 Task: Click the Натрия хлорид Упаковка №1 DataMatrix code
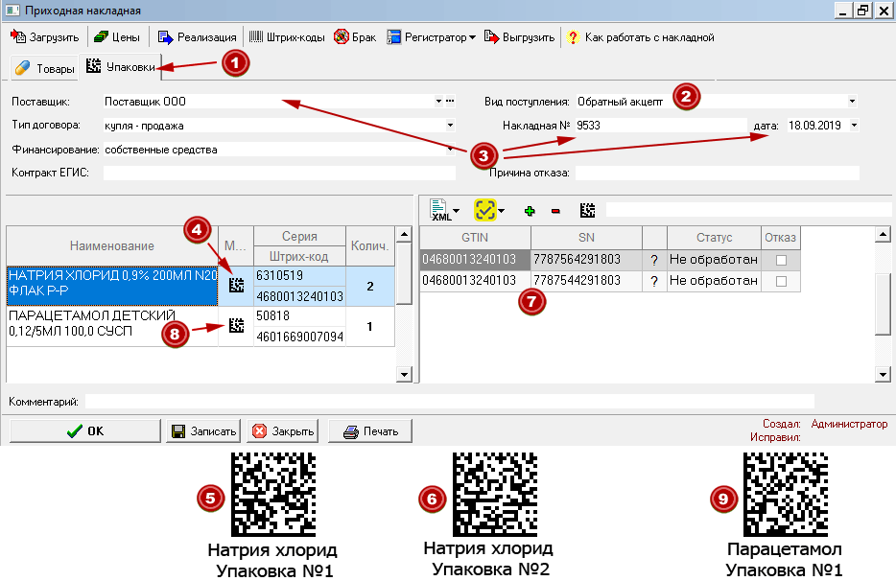coord(273,494)
